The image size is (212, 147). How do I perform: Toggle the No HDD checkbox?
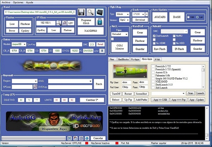pyautogui.click(x=174, y=43)
